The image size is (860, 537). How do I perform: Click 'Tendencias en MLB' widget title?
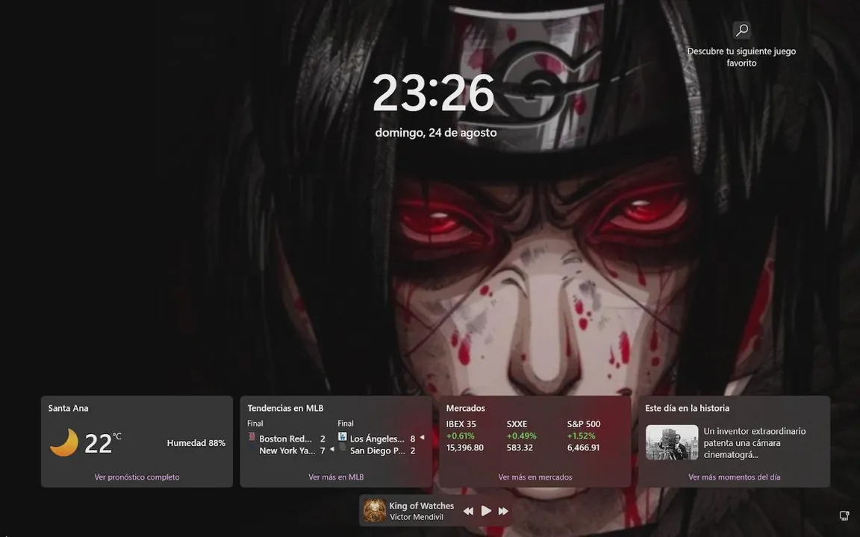coord(285,408)
